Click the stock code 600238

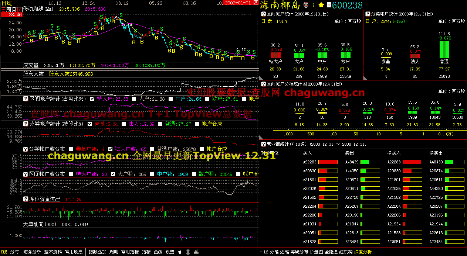click(x=348, y=5)
